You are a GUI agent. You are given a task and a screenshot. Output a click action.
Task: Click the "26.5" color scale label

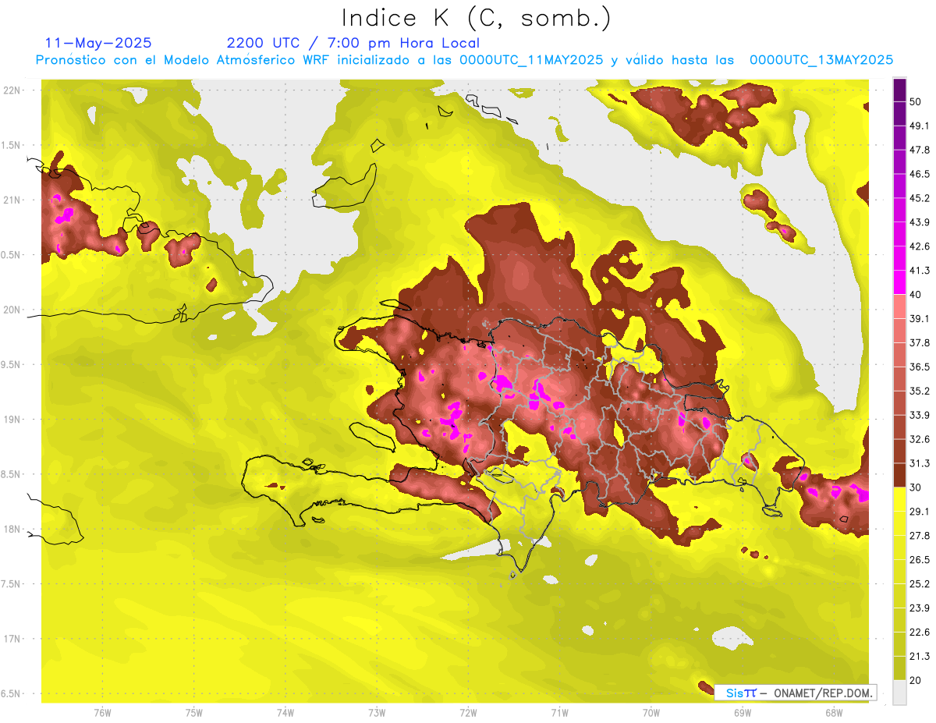pos(920,560)
